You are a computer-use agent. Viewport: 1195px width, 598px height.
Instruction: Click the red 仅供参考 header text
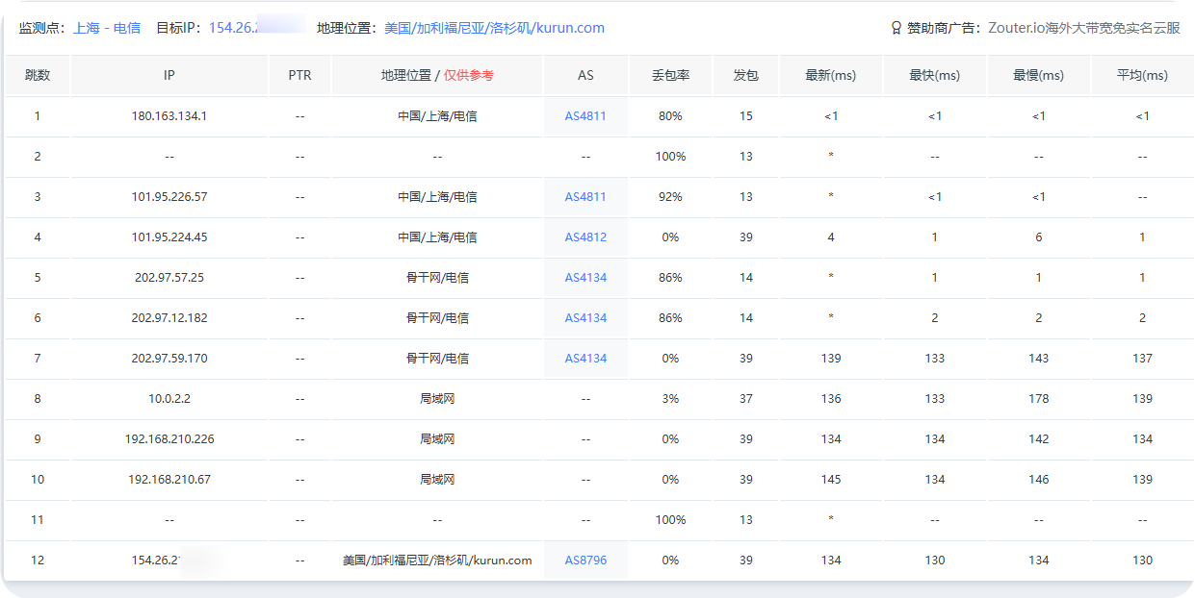(469, 75)
